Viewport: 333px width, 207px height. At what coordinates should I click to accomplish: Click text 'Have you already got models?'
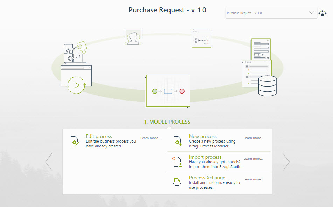click(x=215, y=162)
